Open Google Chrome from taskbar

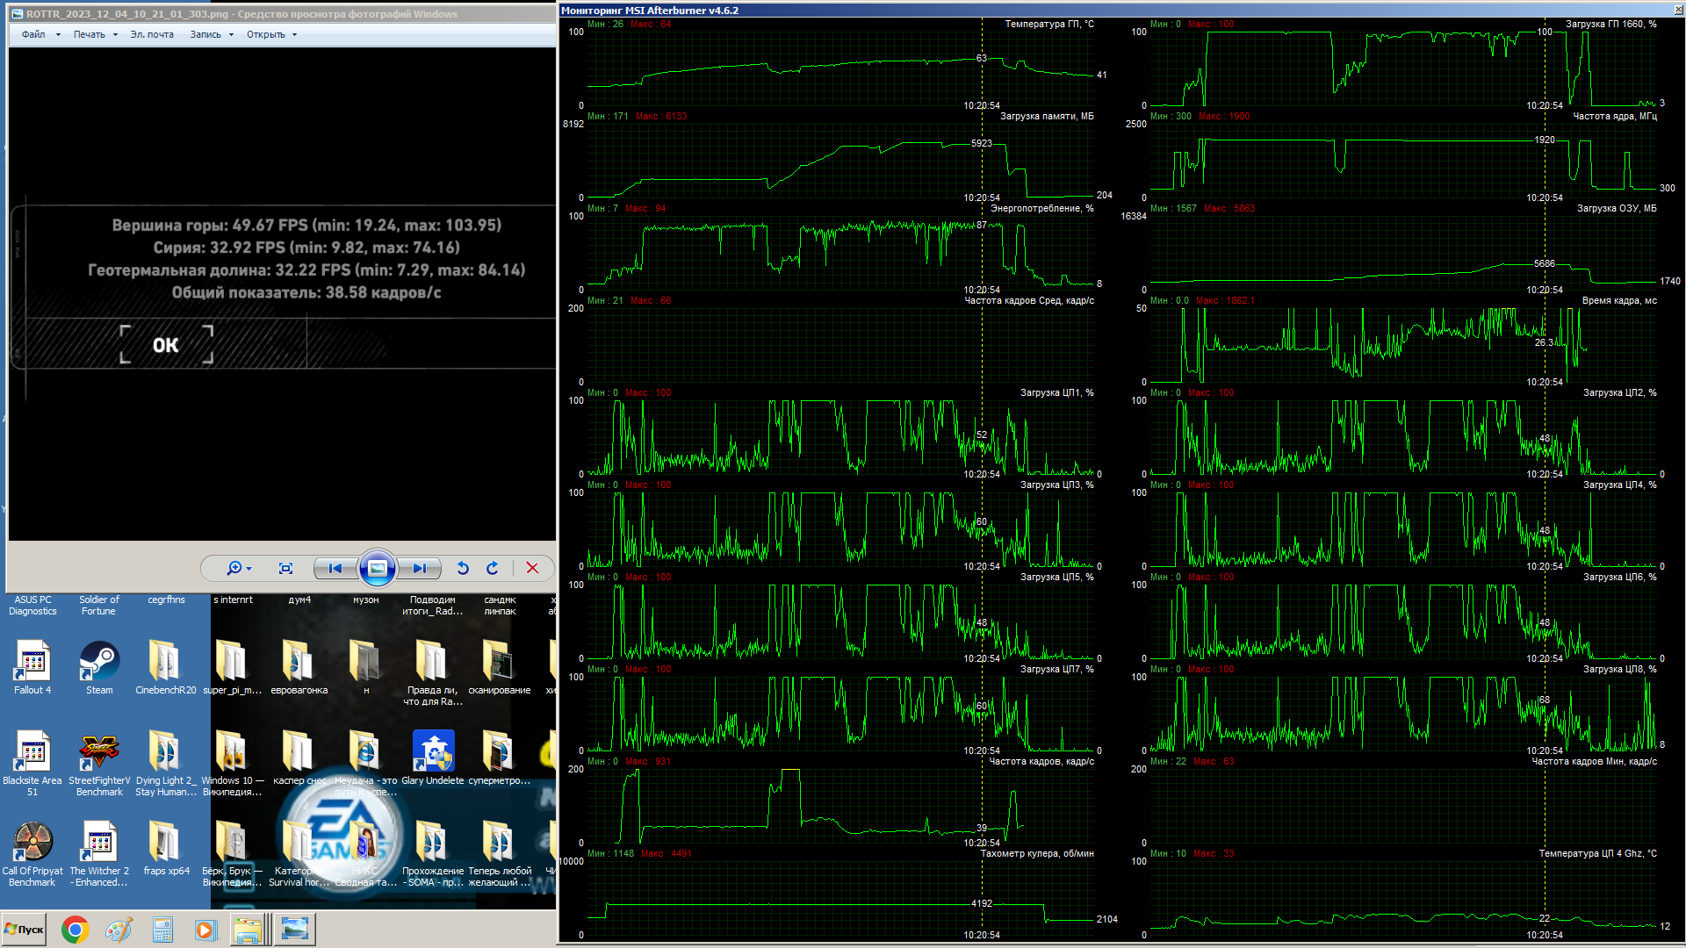(x=76, y=930)
